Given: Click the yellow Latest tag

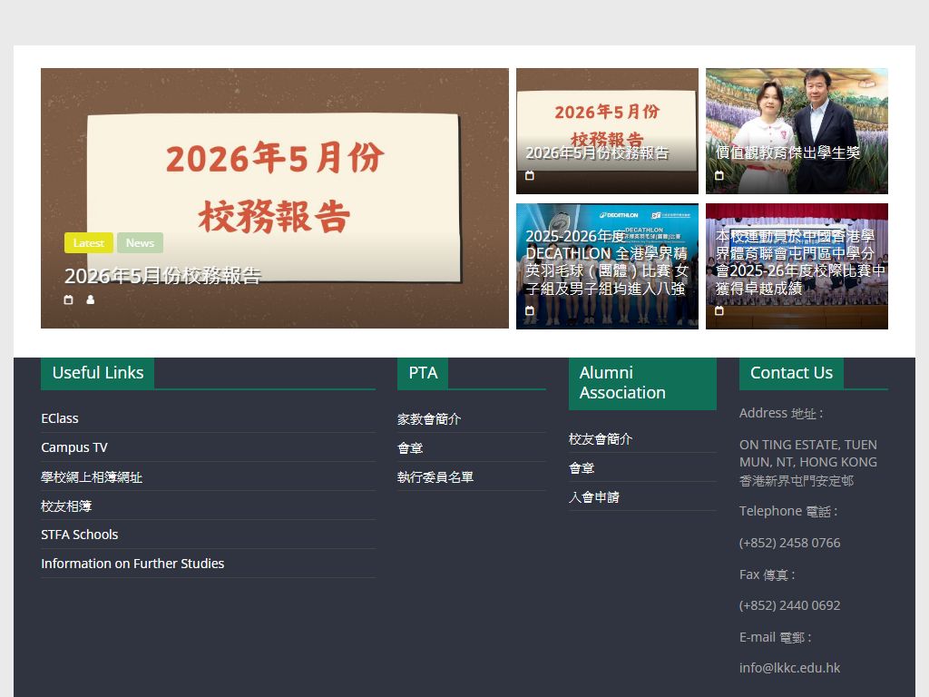Looking at the screenshot, I should (x=89, y=243).
